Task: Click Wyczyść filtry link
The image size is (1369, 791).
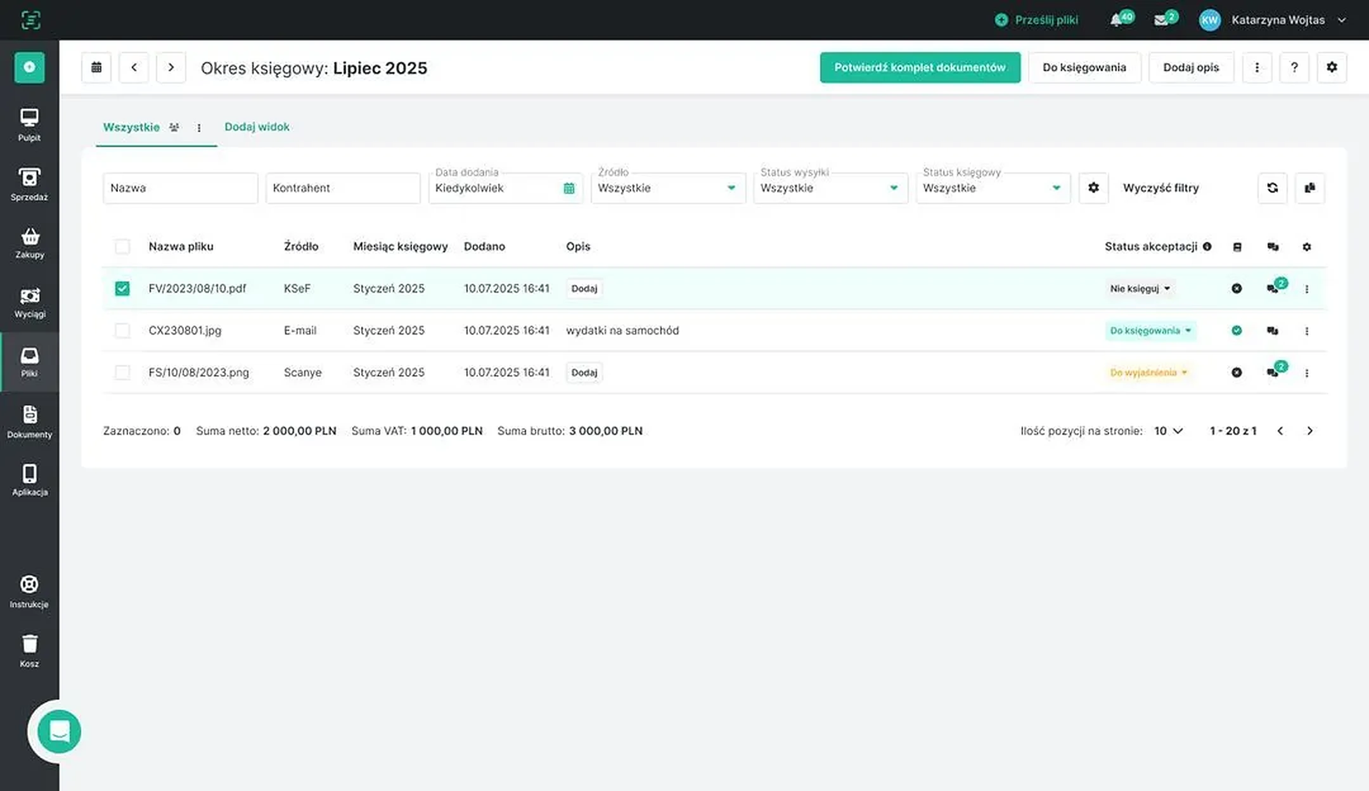Action: coord(1160,188)
